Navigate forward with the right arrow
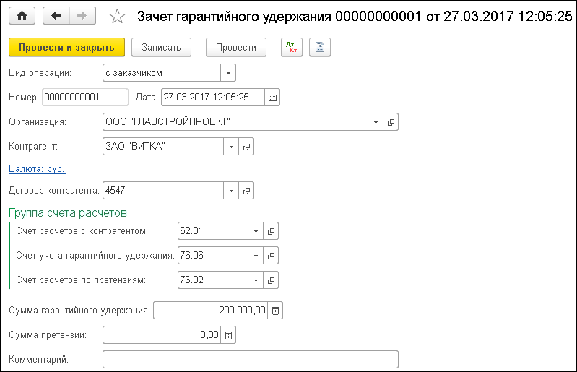 82,16
